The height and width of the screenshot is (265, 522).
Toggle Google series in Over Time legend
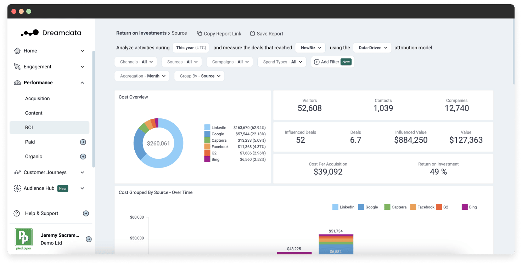pyautogui.click(x=368, y=207)
